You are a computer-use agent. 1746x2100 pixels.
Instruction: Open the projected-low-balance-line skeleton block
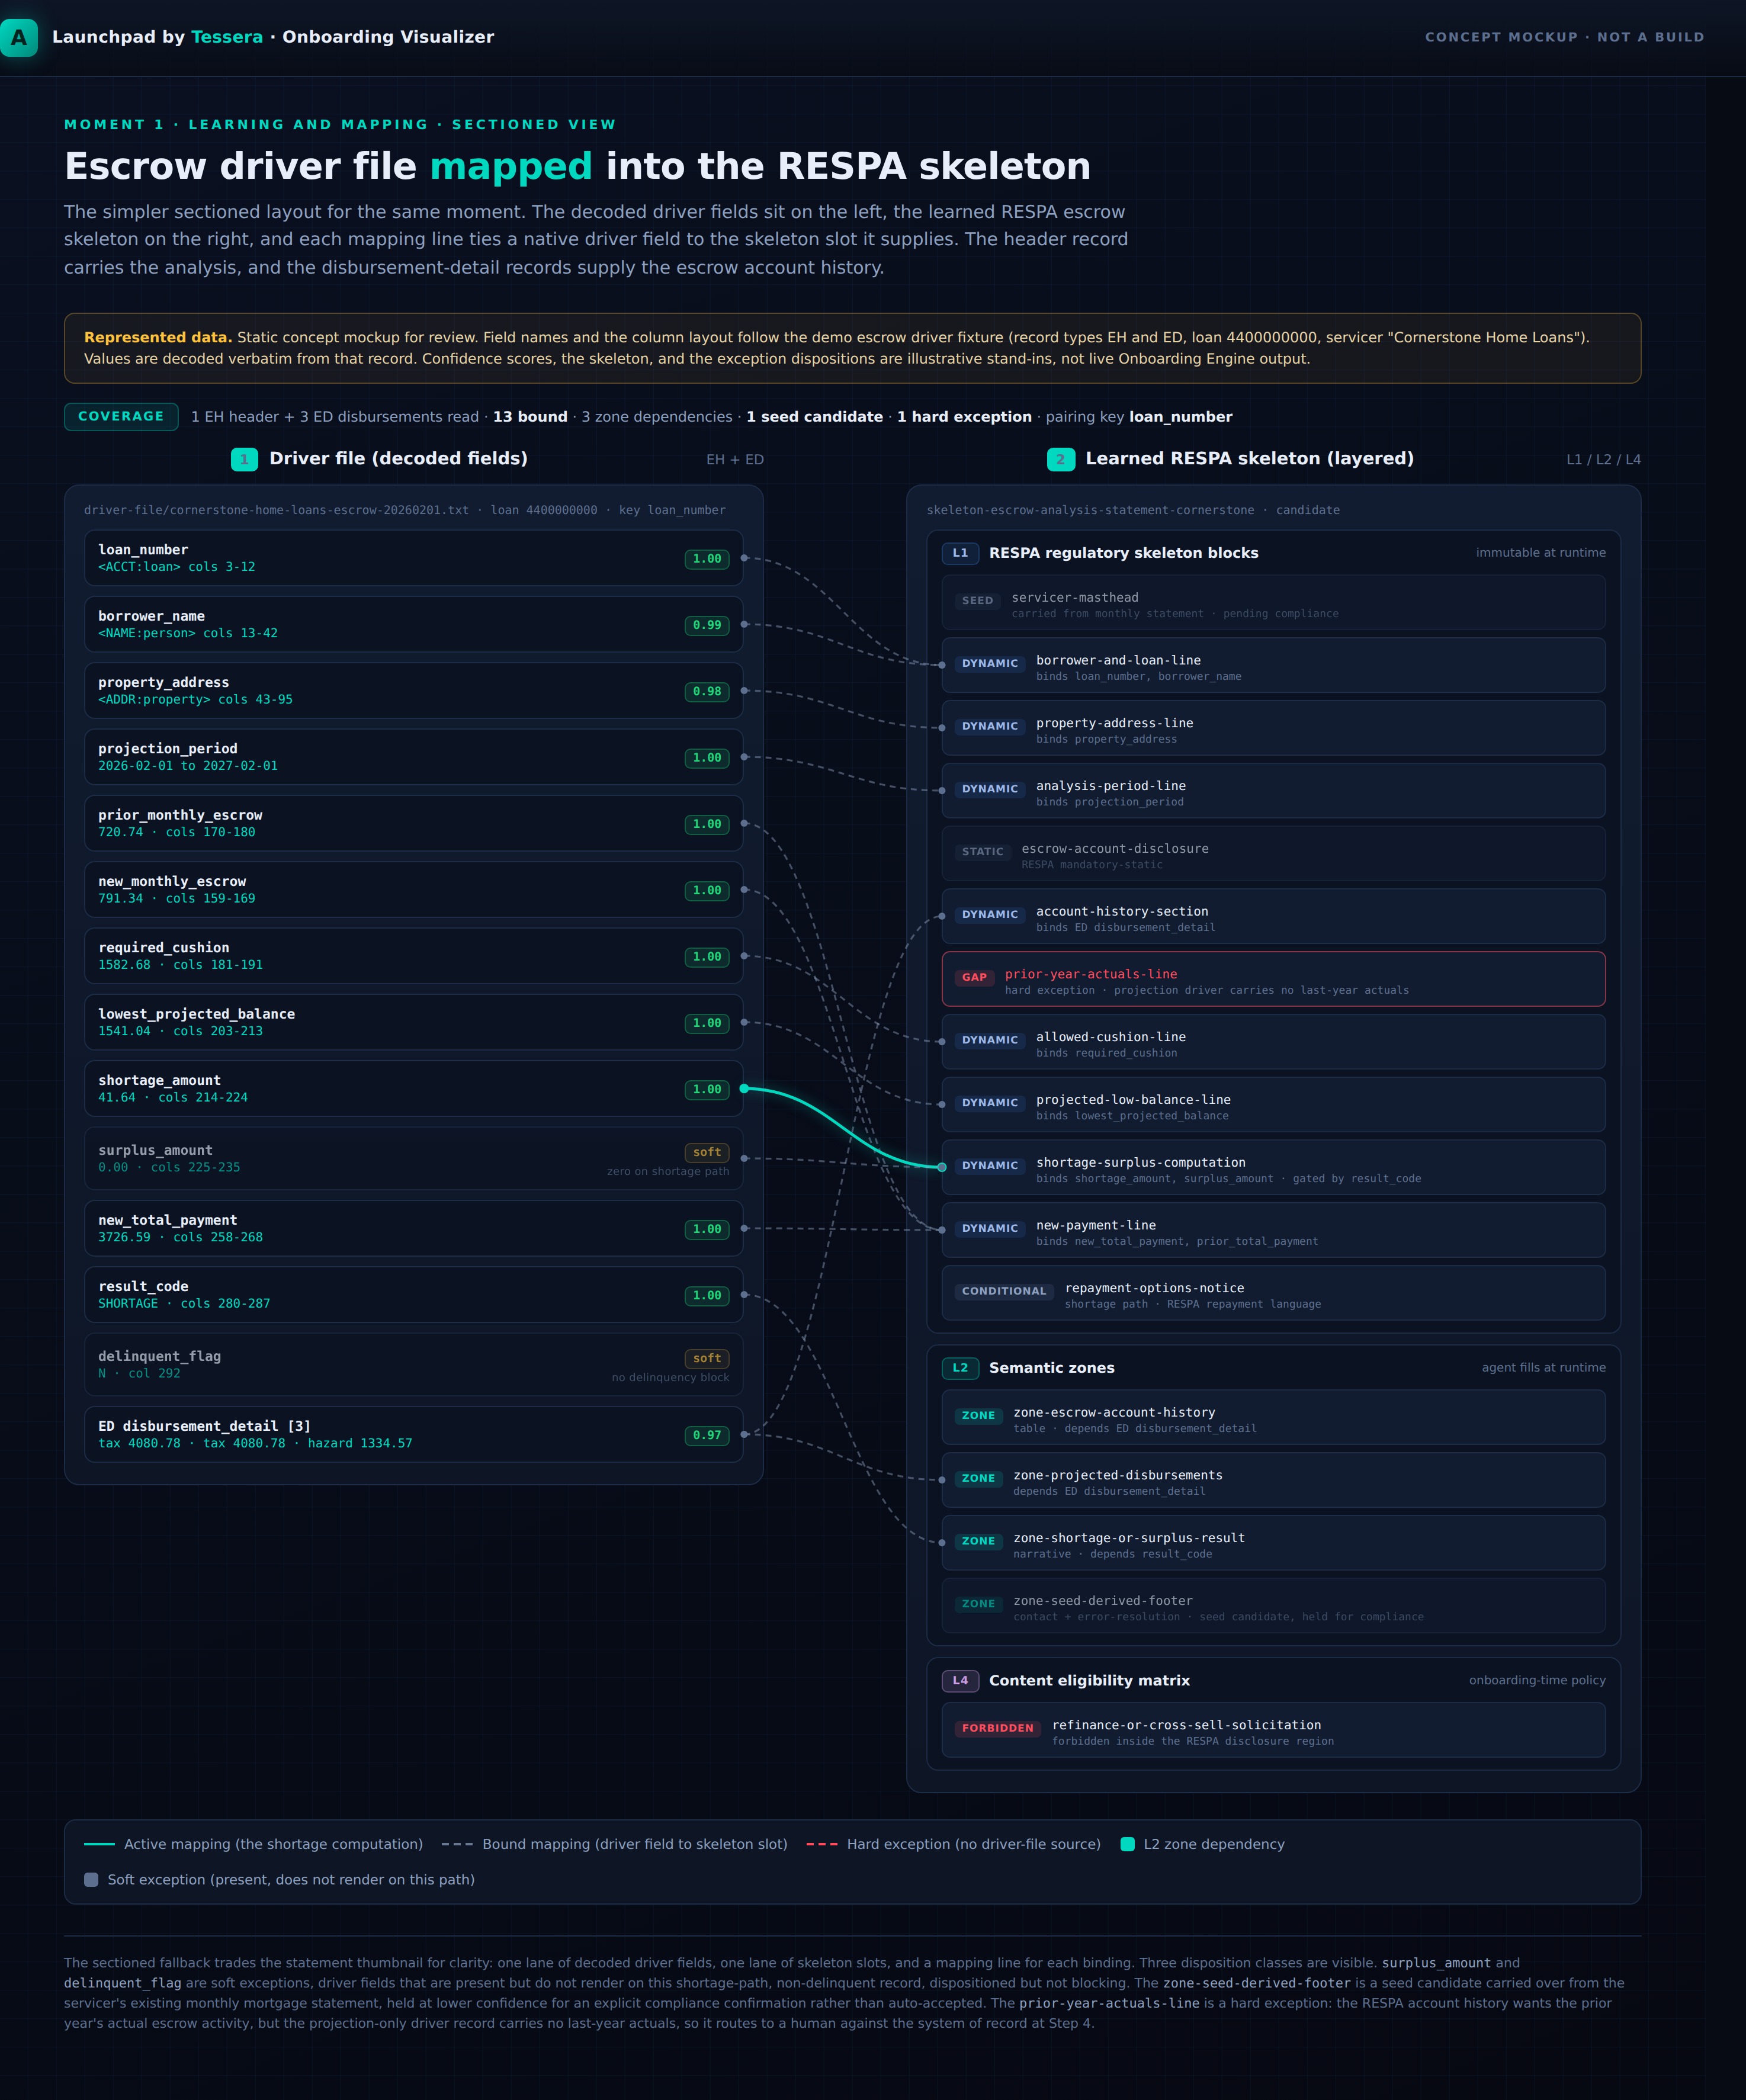pyautogui.click(x=1274, y=1105)
